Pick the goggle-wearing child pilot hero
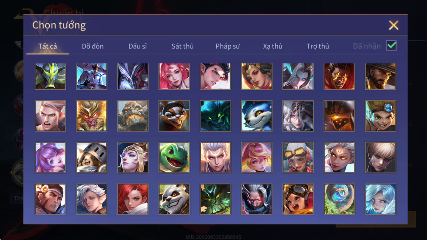Image resolution: width=427 pixels, height=240 pixels. (298, 199)
